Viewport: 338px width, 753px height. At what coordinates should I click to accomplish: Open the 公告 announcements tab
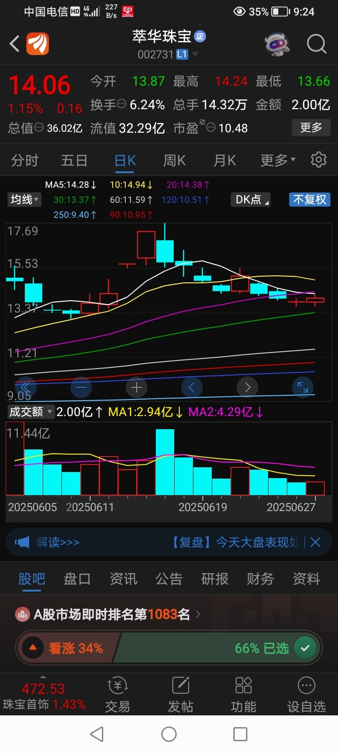[169, 579]
